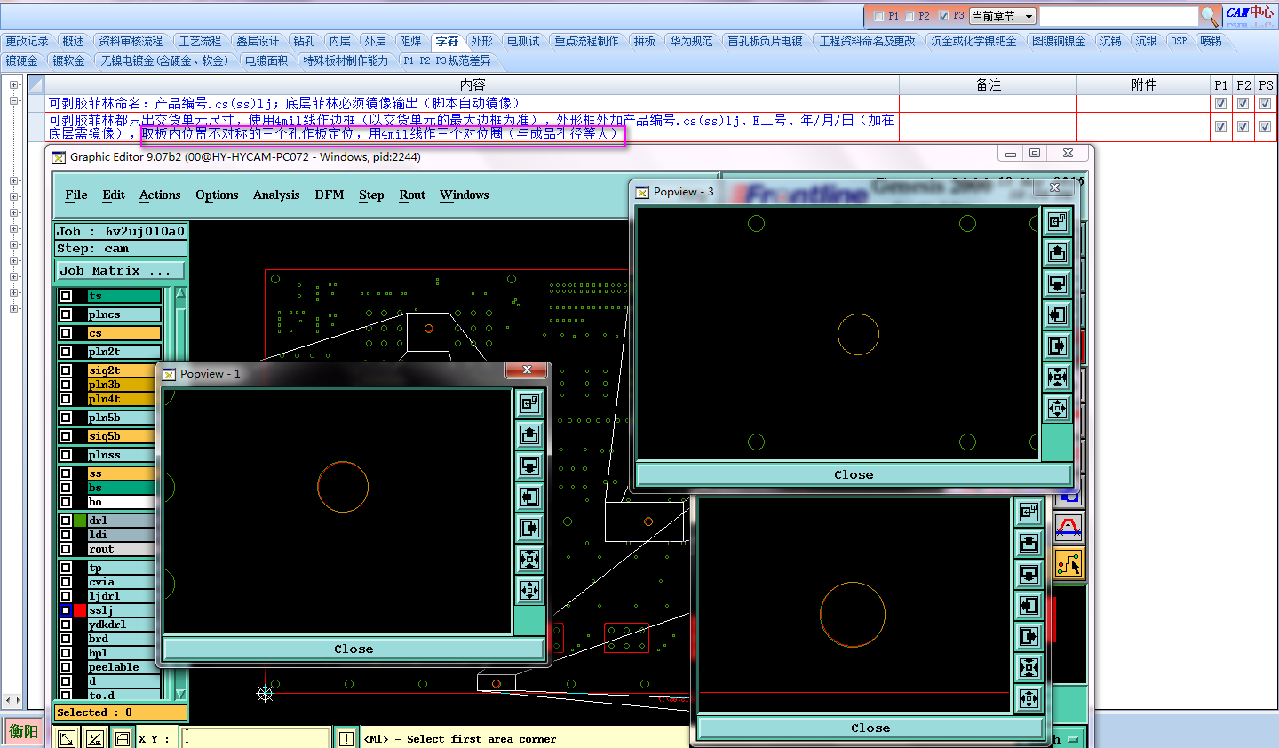Image resolution: width=1279 pixels, height=748 pixels.
Task: Pan left in lower-right popview
Action: point(1029,606)
